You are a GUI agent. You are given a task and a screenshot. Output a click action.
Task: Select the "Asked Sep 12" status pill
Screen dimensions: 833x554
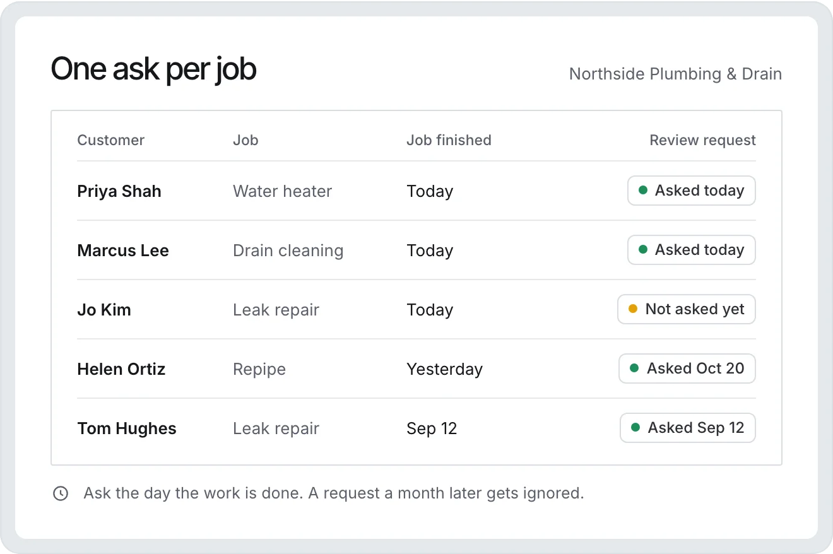687,428
